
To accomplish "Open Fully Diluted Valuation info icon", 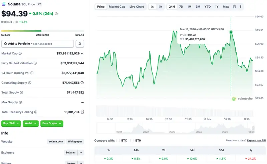I will (x=35, y=63).
